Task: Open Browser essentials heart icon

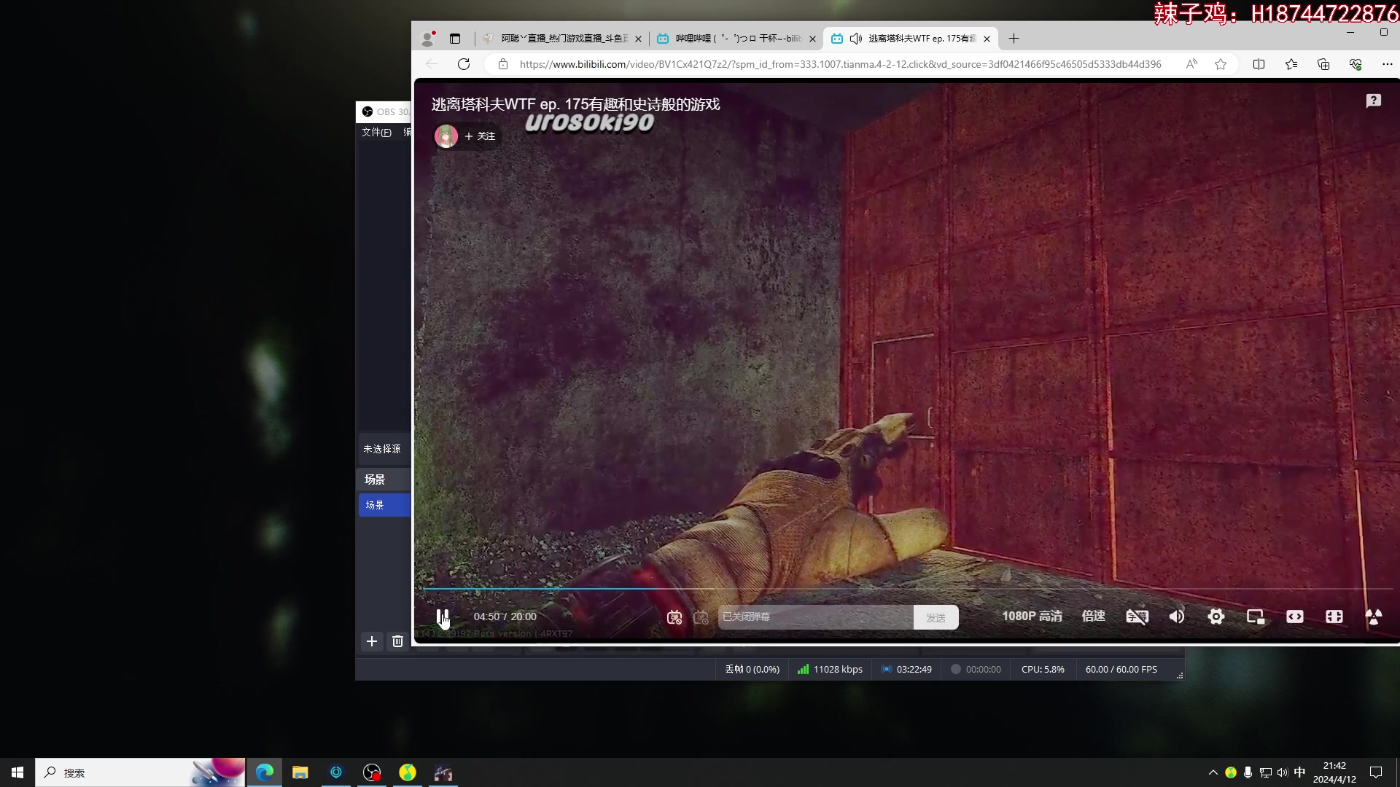Action: coord(1356,64)
